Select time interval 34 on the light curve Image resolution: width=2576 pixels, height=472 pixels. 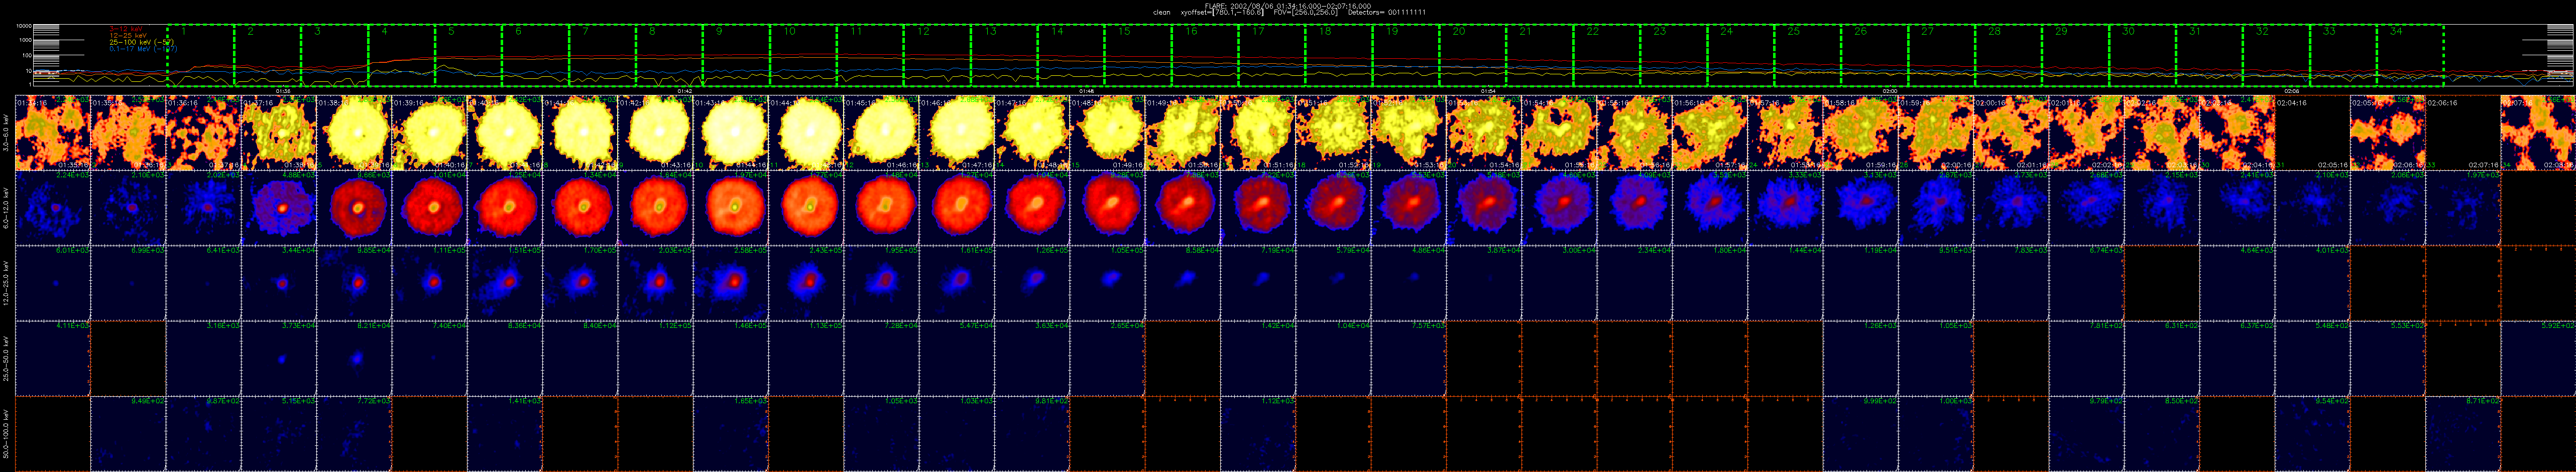[x=2411, y=56]
